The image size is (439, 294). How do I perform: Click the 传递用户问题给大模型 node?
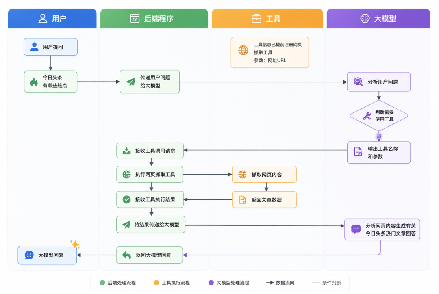click(x=150, y=81)
